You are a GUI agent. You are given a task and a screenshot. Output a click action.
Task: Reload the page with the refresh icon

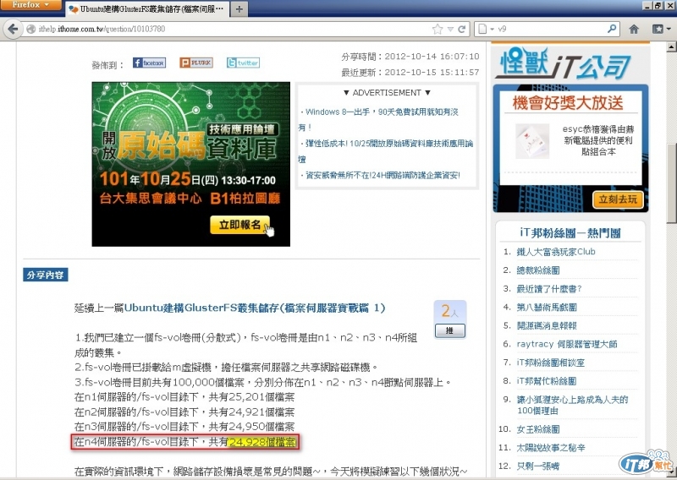pos(461,29)
